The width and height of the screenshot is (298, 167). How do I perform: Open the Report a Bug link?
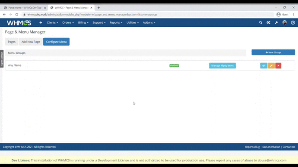tap(252, 147)
